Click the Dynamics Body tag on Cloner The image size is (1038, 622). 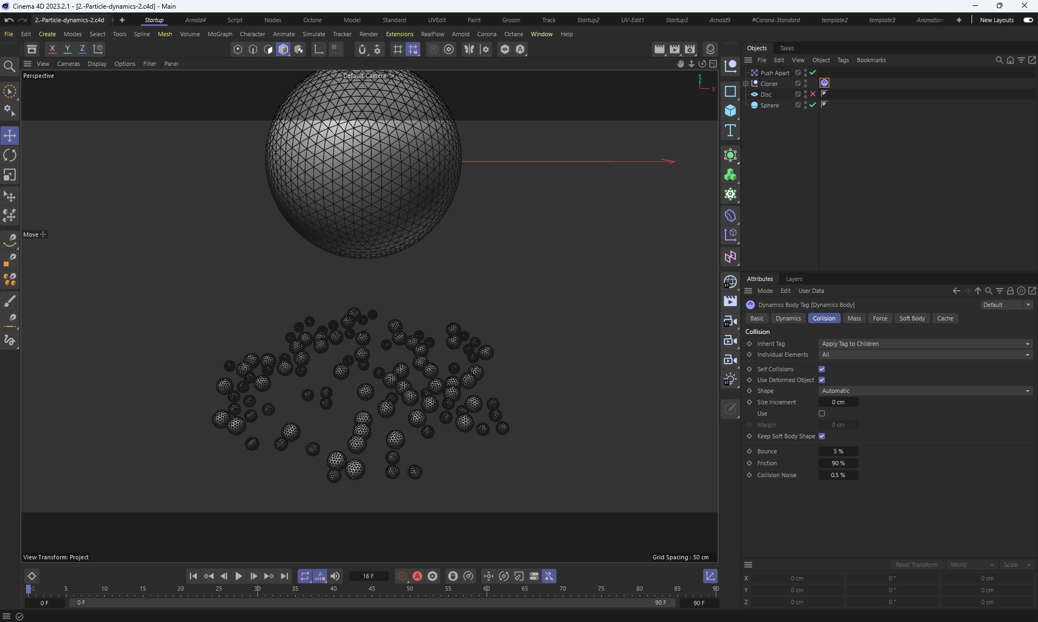pyautogui.click(x=824, y=83)
